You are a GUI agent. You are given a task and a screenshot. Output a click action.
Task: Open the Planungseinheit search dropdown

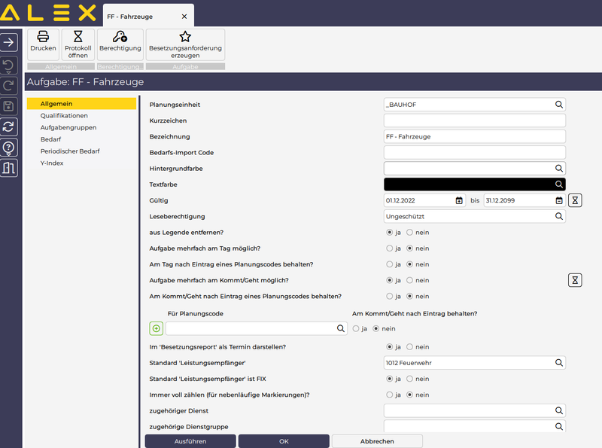pos(559,105)
